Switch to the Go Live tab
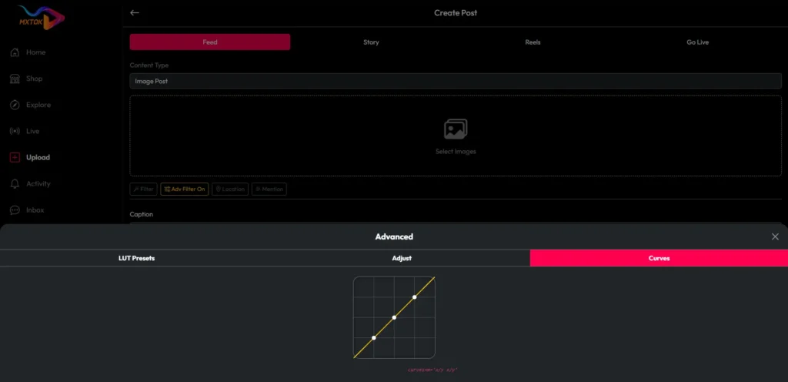The image size is (788, 382). 697,42
